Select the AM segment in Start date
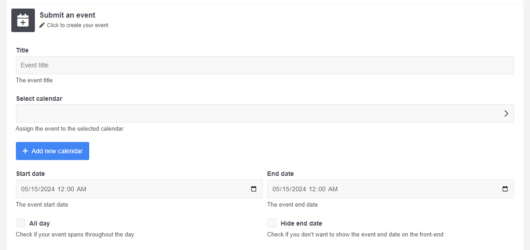The height and width of the screenshot is (250, 530). click(82, 189)
